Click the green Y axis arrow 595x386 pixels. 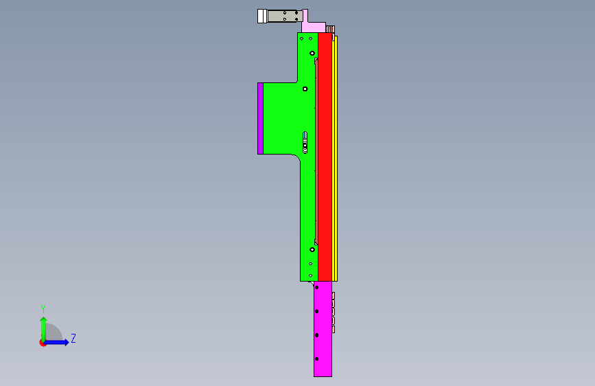pyautogui.click(x=44, y=328)
